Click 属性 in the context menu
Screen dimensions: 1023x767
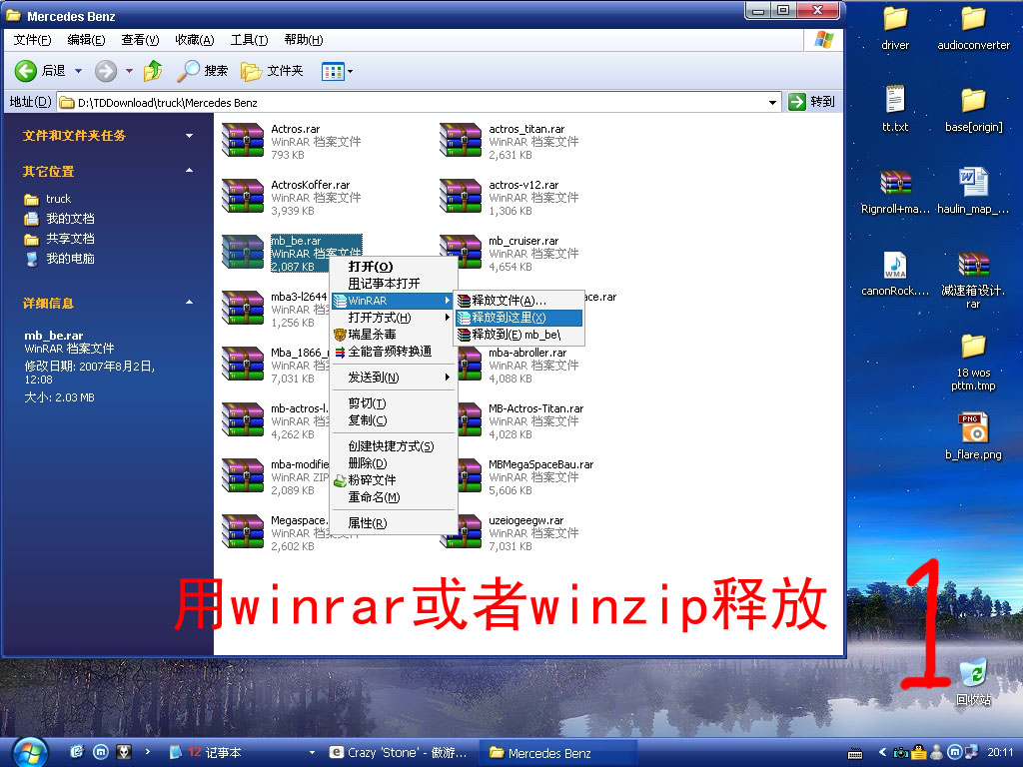pos(367,522)
